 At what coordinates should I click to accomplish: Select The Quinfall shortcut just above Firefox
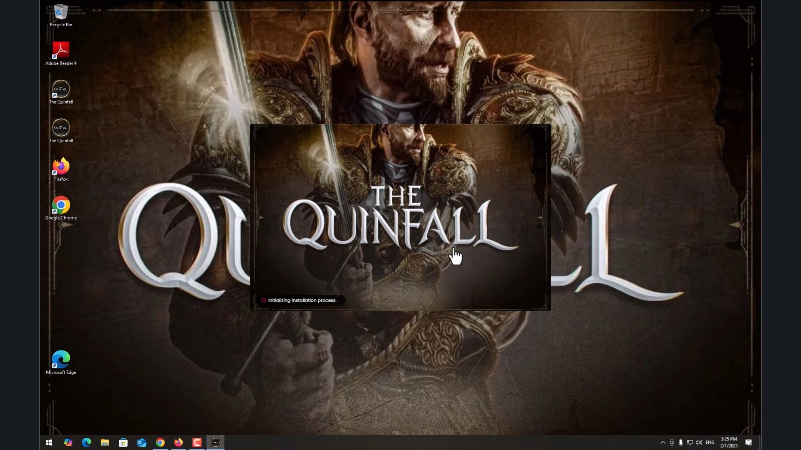[x=61, y=131]
